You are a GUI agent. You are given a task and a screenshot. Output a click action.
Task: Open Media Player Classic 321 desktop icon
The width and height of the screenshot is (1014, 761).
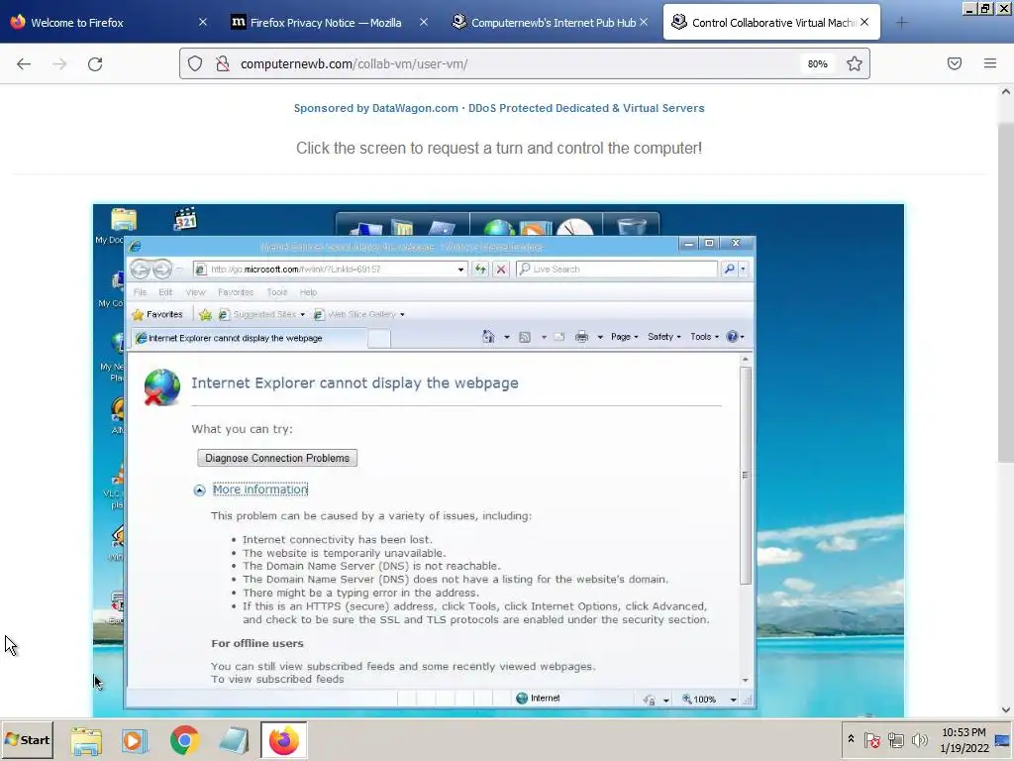185,219
